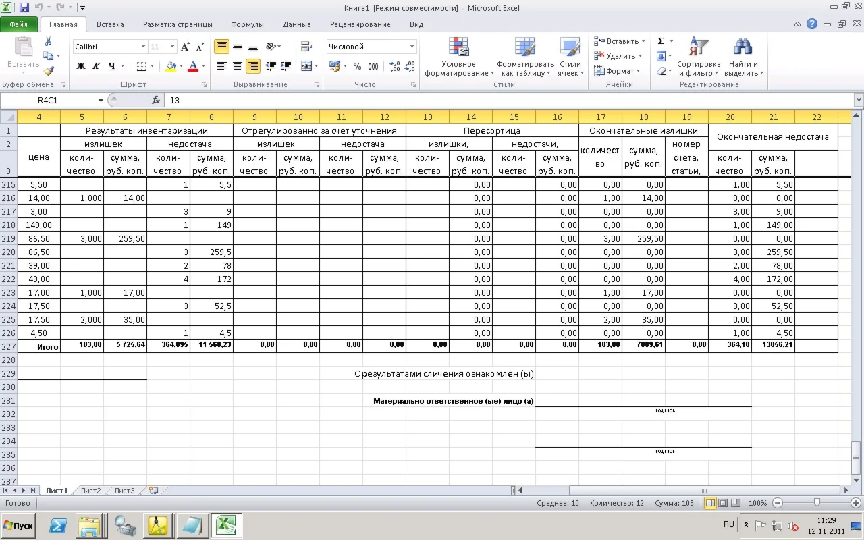Click the Cut scissors icon
This screenshot has height=540, width=864.
[49, 42]
